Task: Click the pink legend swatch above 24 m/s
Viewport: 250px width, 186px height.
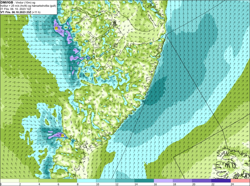Action: pos(240,181)
